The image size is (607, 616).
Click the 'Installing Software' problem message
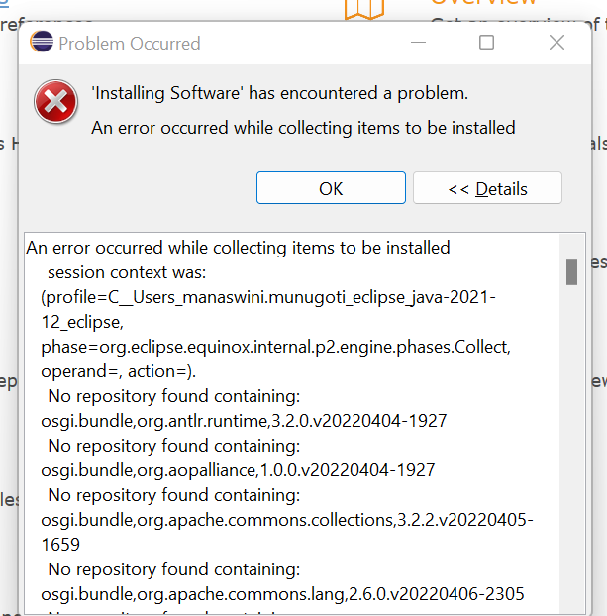(279, 93)
